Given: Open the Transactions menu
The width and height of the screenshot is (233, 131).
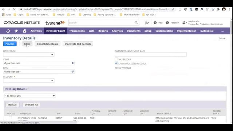Looking at the screenshot, I should pos(77,31).
